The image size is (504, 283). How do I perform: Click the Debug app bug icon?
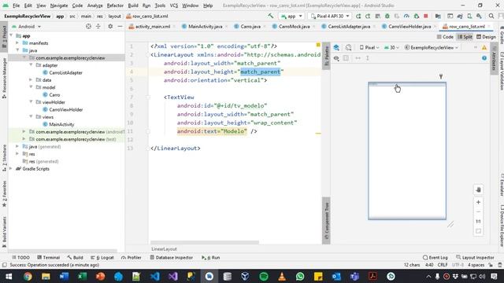click(x=387, y=16)
